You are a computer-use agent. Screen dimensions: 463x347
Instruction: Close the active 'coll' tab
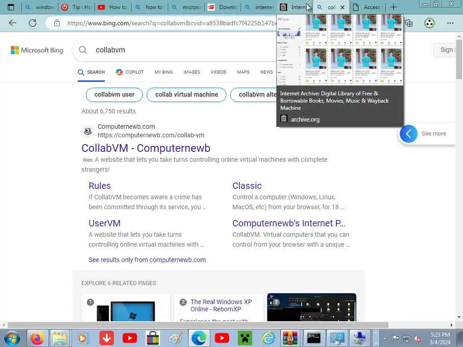point(342,7)
